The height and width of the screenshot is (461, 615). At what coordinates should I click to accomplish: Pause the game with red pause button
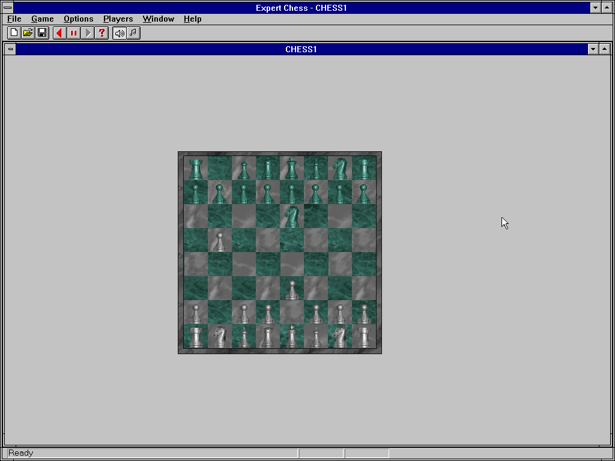(x=73, y=33)
